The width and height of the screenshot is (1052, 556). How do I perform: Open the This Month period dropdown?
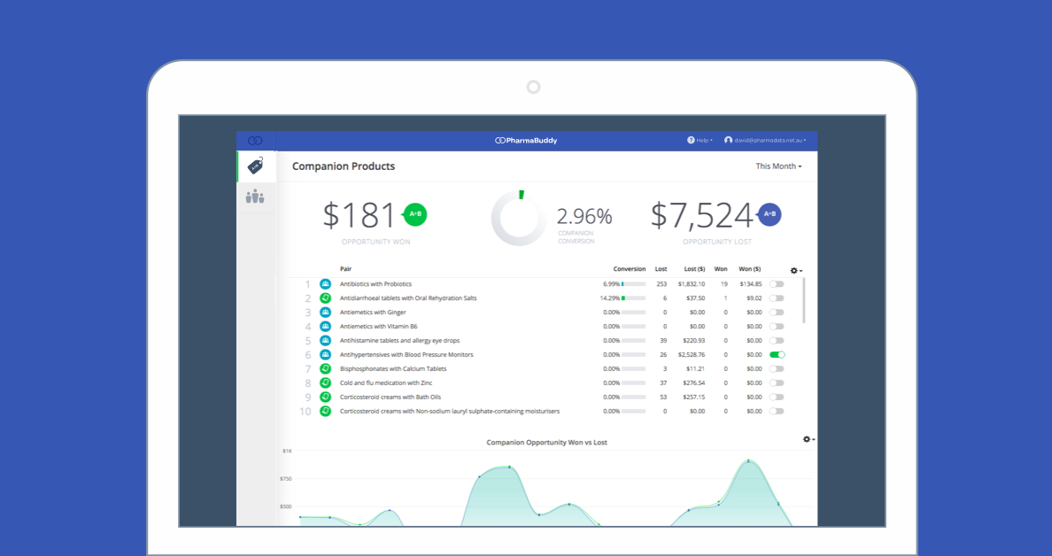778,166
